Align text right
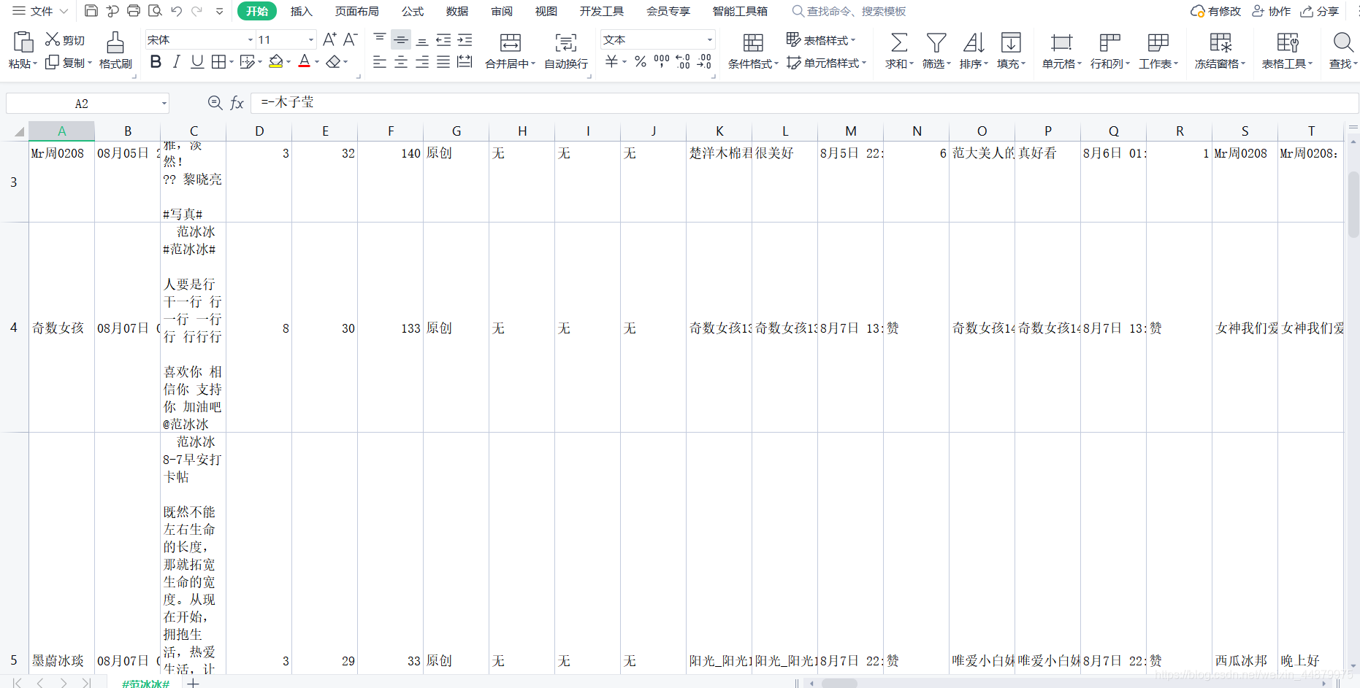This screenshot has width=1360, height=688. coord(422,62)
